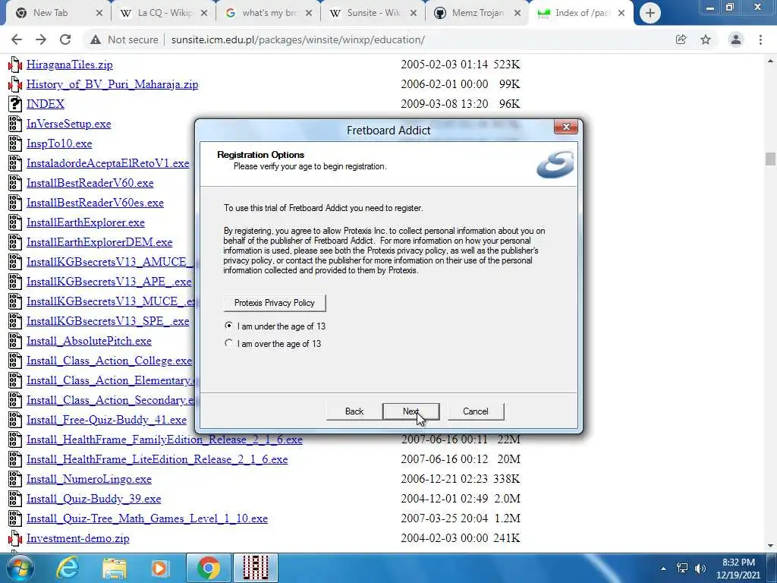777x583 pixels.
Task: Open History_of_BV_Puri_Maharaja.zip link
Action: (112, 84)
